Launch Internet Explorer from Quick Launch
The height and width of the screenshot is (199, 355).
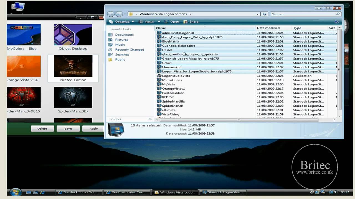pyautogui.click(x=42, y=192)
